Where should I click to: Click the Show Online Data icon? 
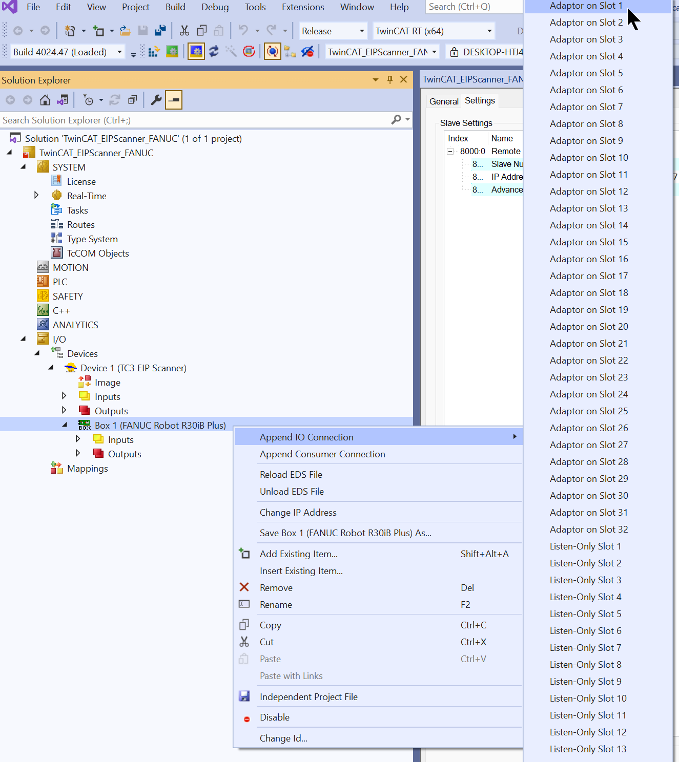coord(273,52)
